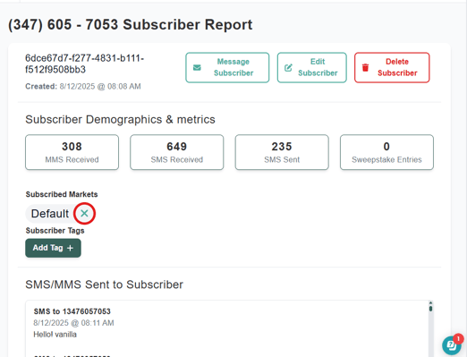Viewport: 467px width, 357px height.
Task: Select the 0 Sweepstake Entries card
Action: pos(386,152)
